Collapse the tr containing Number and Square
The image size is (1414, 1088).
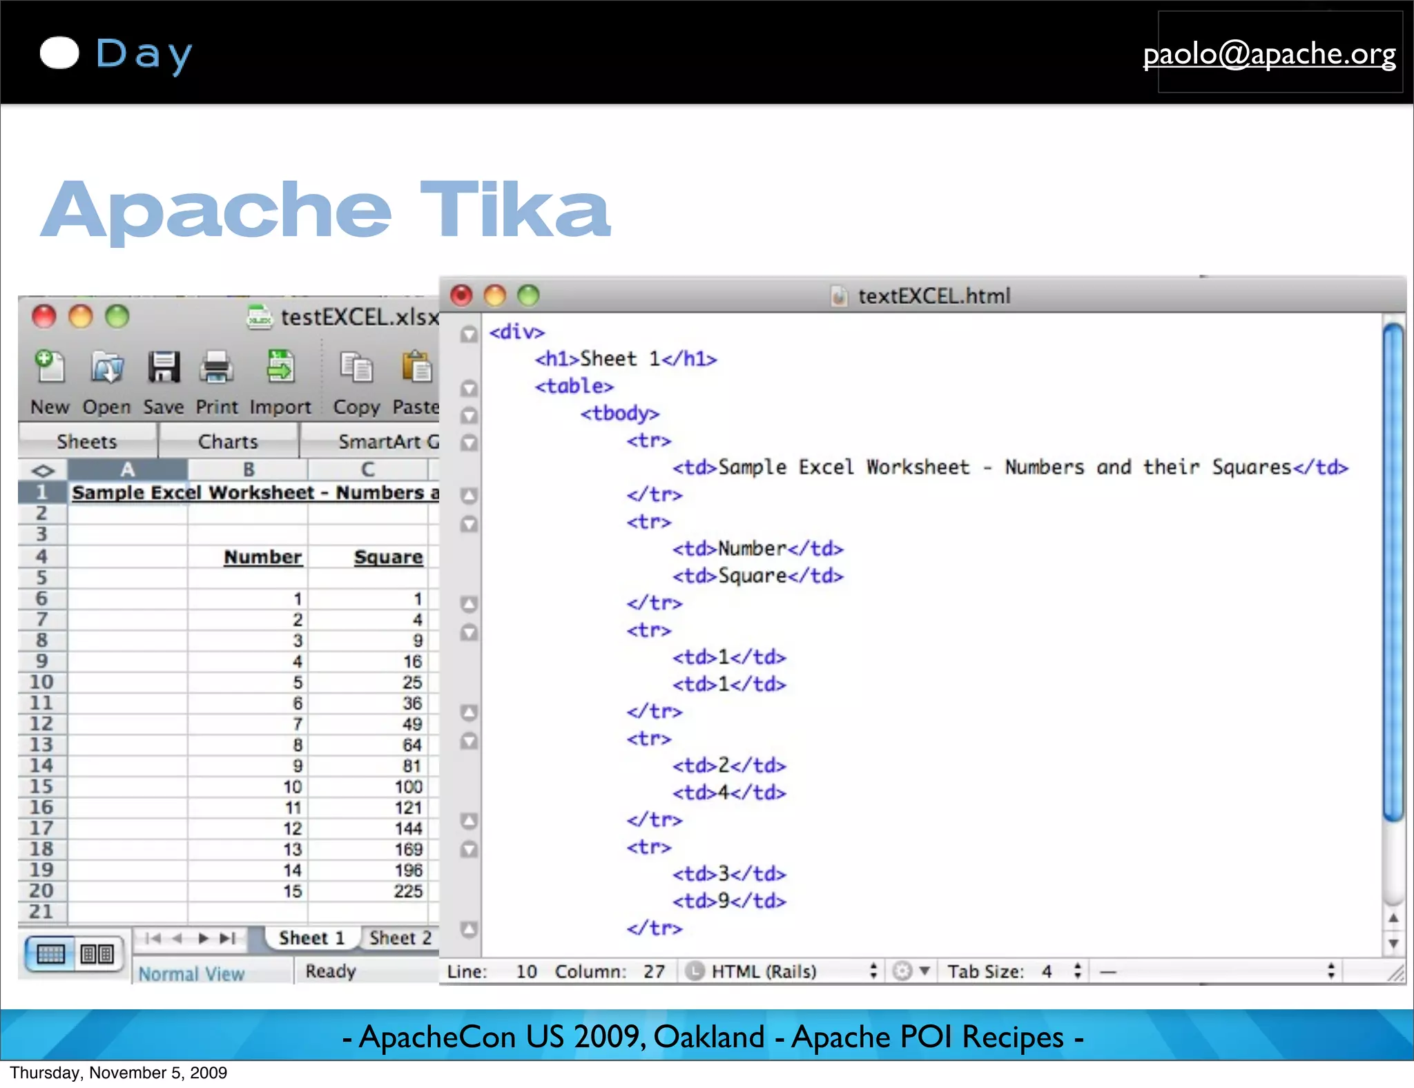tap(469, 524)
